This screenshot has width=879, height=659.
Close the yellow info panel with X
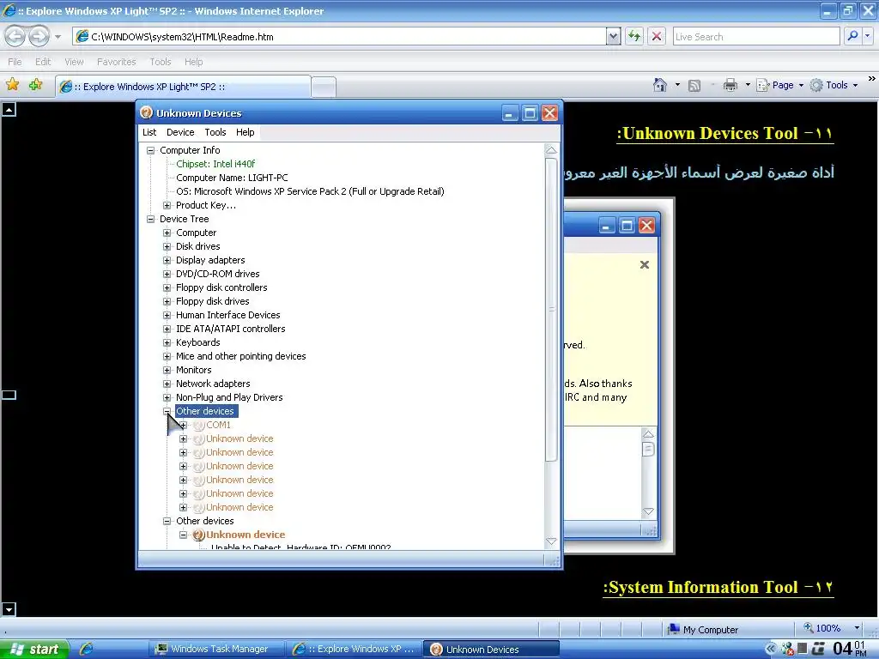pos(645,264)
